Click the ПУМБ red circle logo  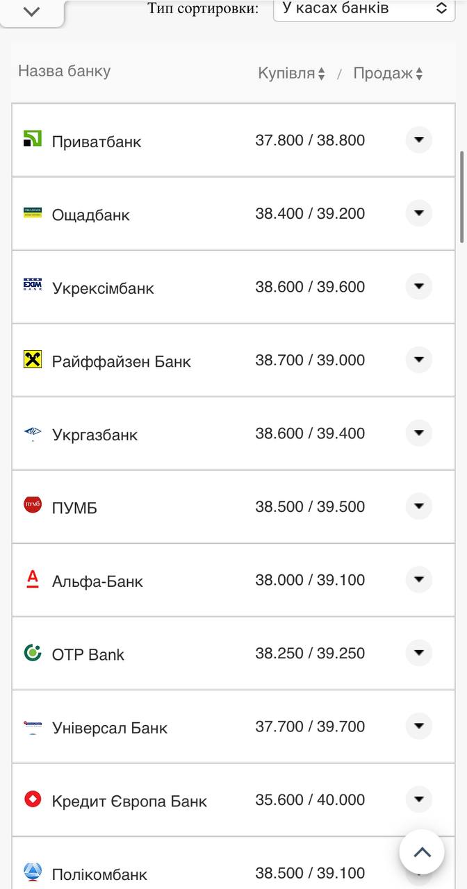pos(33,505)
